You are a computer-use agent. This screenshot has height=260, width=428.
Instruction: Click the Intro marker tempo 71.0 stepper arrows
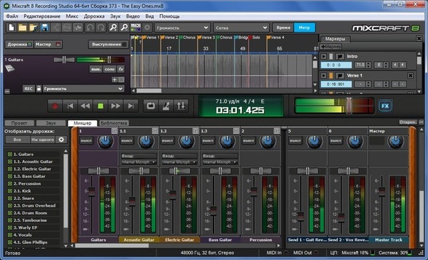click(368, 65)
